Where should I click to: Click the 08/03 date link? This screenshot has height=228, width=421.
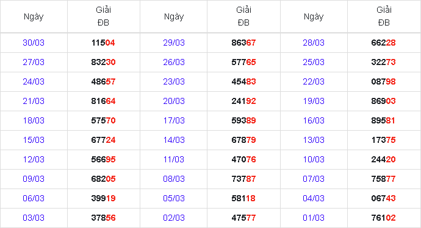[x=174, y=179]
